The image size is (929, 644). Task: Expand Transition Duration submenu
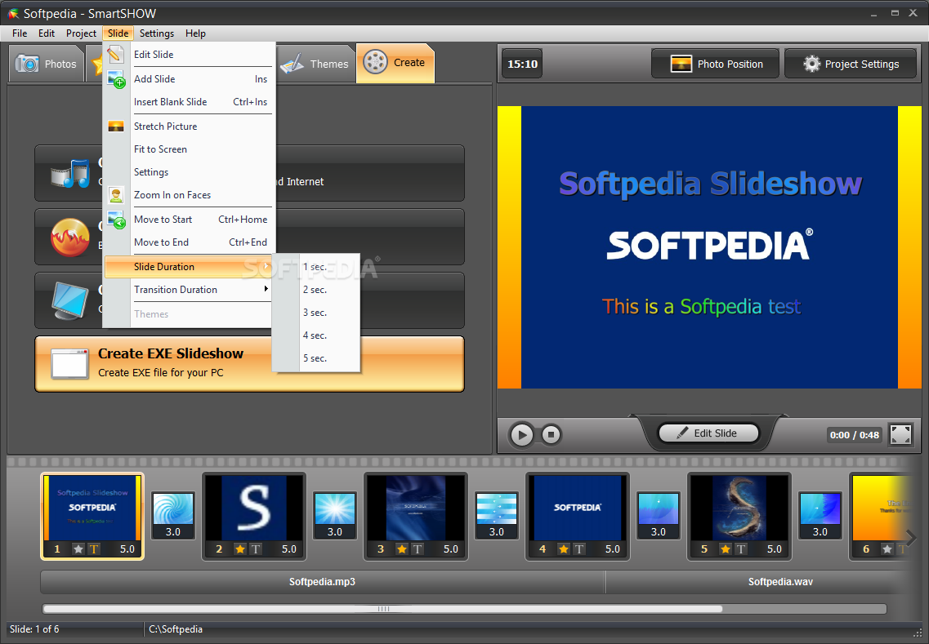tap(189, 290)
